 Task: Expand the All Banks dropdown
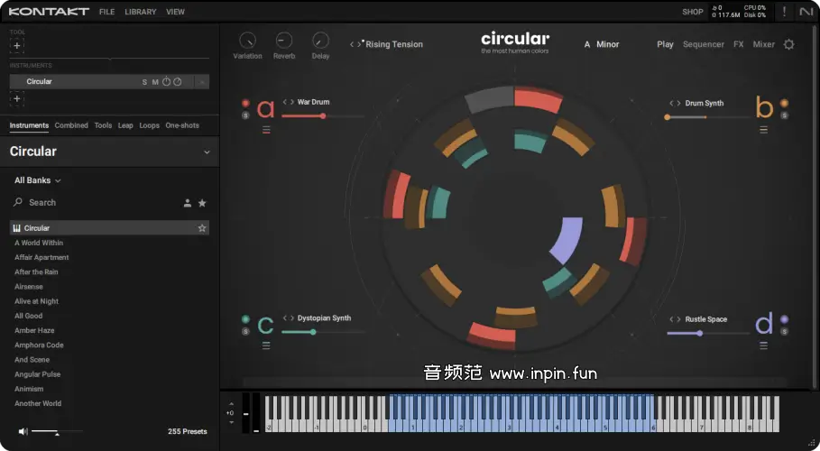(38, 180)
